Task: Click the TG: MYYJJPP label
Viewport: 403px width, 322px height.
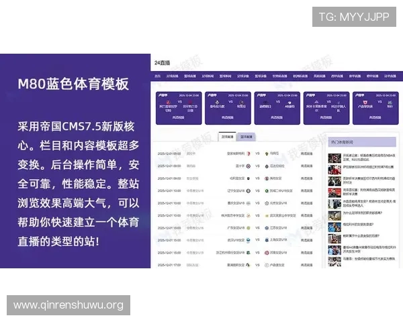Action: point(354,17)
